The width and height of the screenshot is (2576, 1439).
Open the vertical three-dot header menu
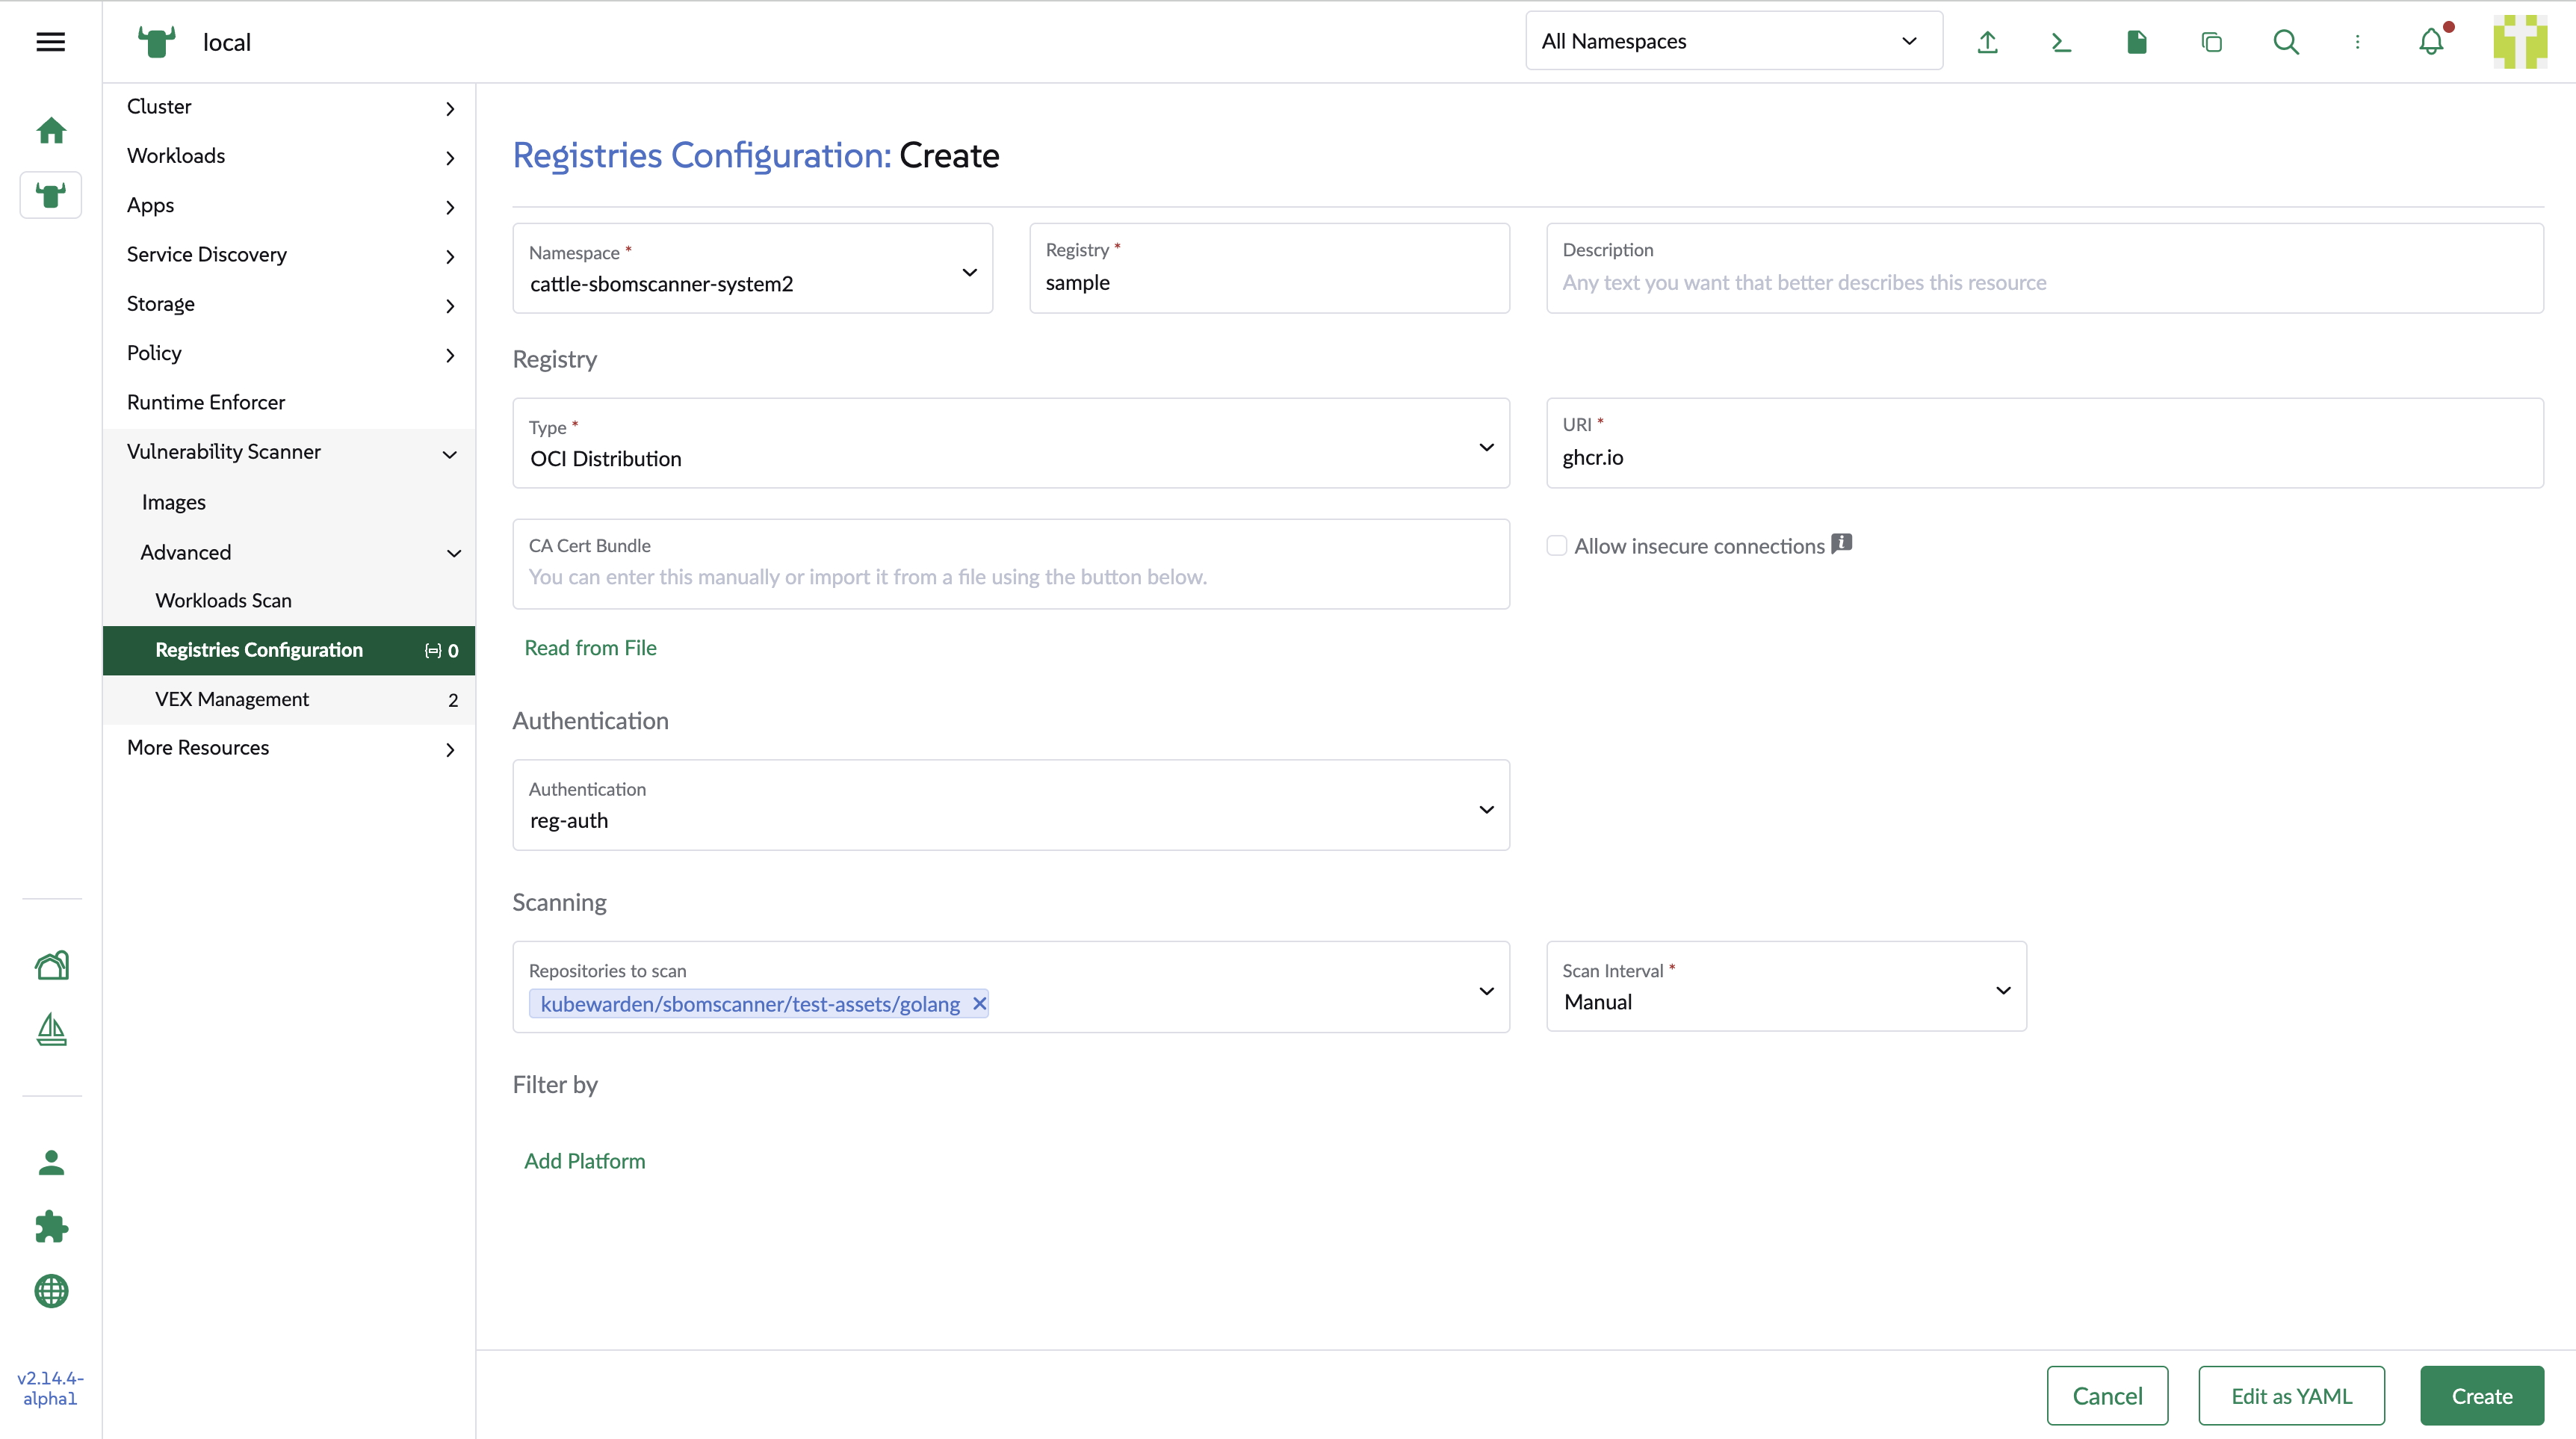point(2357,42)
